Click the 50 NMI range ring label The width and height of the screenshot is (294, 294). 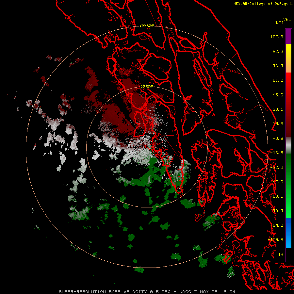point(147,86)
